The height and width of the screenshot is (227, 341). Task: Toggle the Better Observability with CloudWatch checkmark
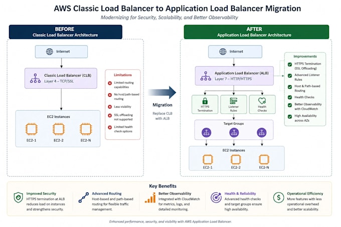coord(290,105)
